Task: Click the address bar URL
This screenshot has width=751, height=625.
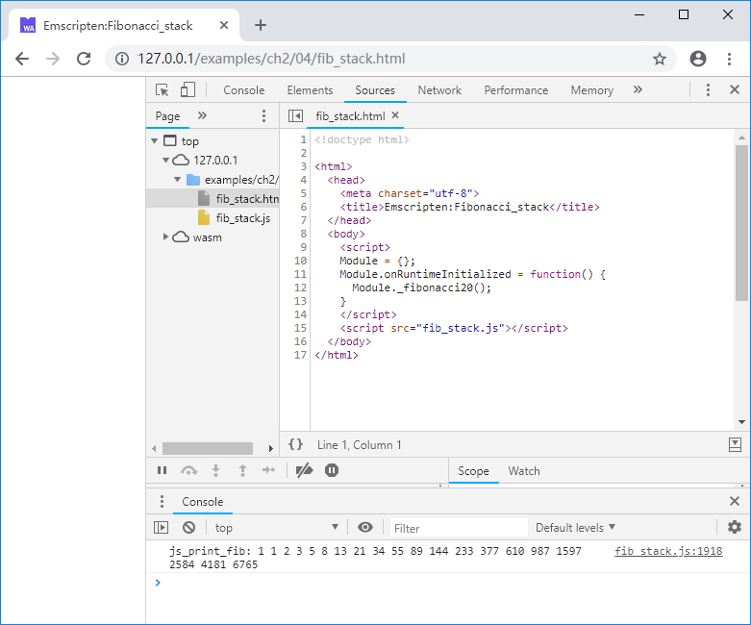Action: point(271,59)
